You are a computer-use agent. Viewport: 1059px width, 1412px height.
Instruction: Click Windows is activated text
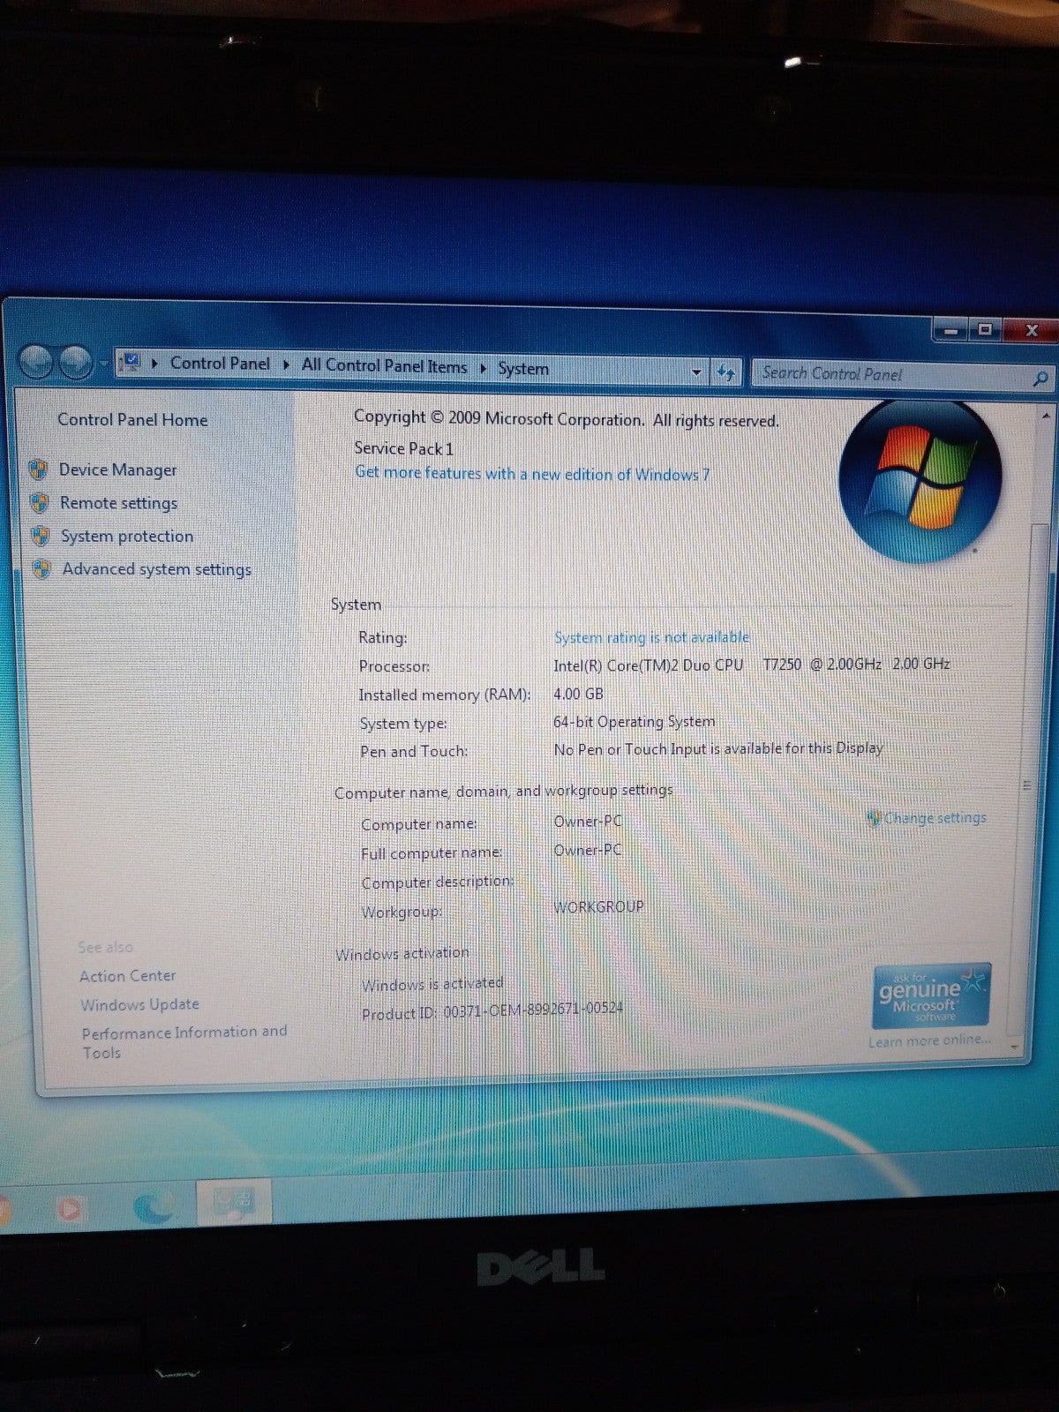tap(432, 984)
